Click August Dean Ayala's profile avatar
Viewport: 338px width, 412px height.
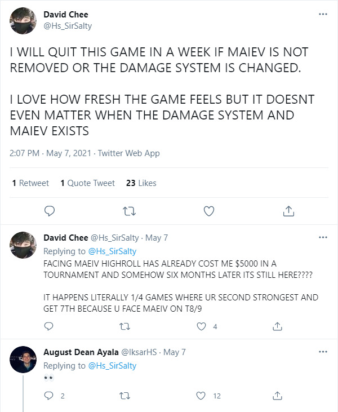coord(23,359)
